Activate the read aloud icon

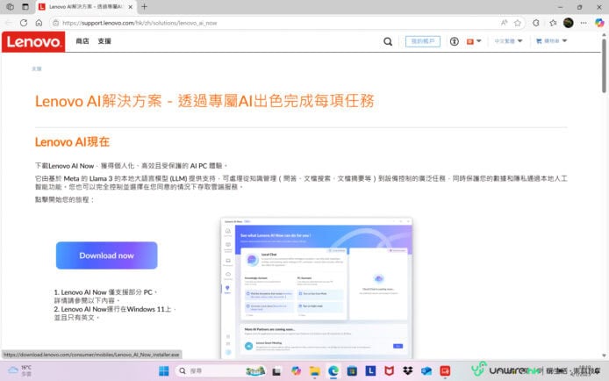coord(504,23)
